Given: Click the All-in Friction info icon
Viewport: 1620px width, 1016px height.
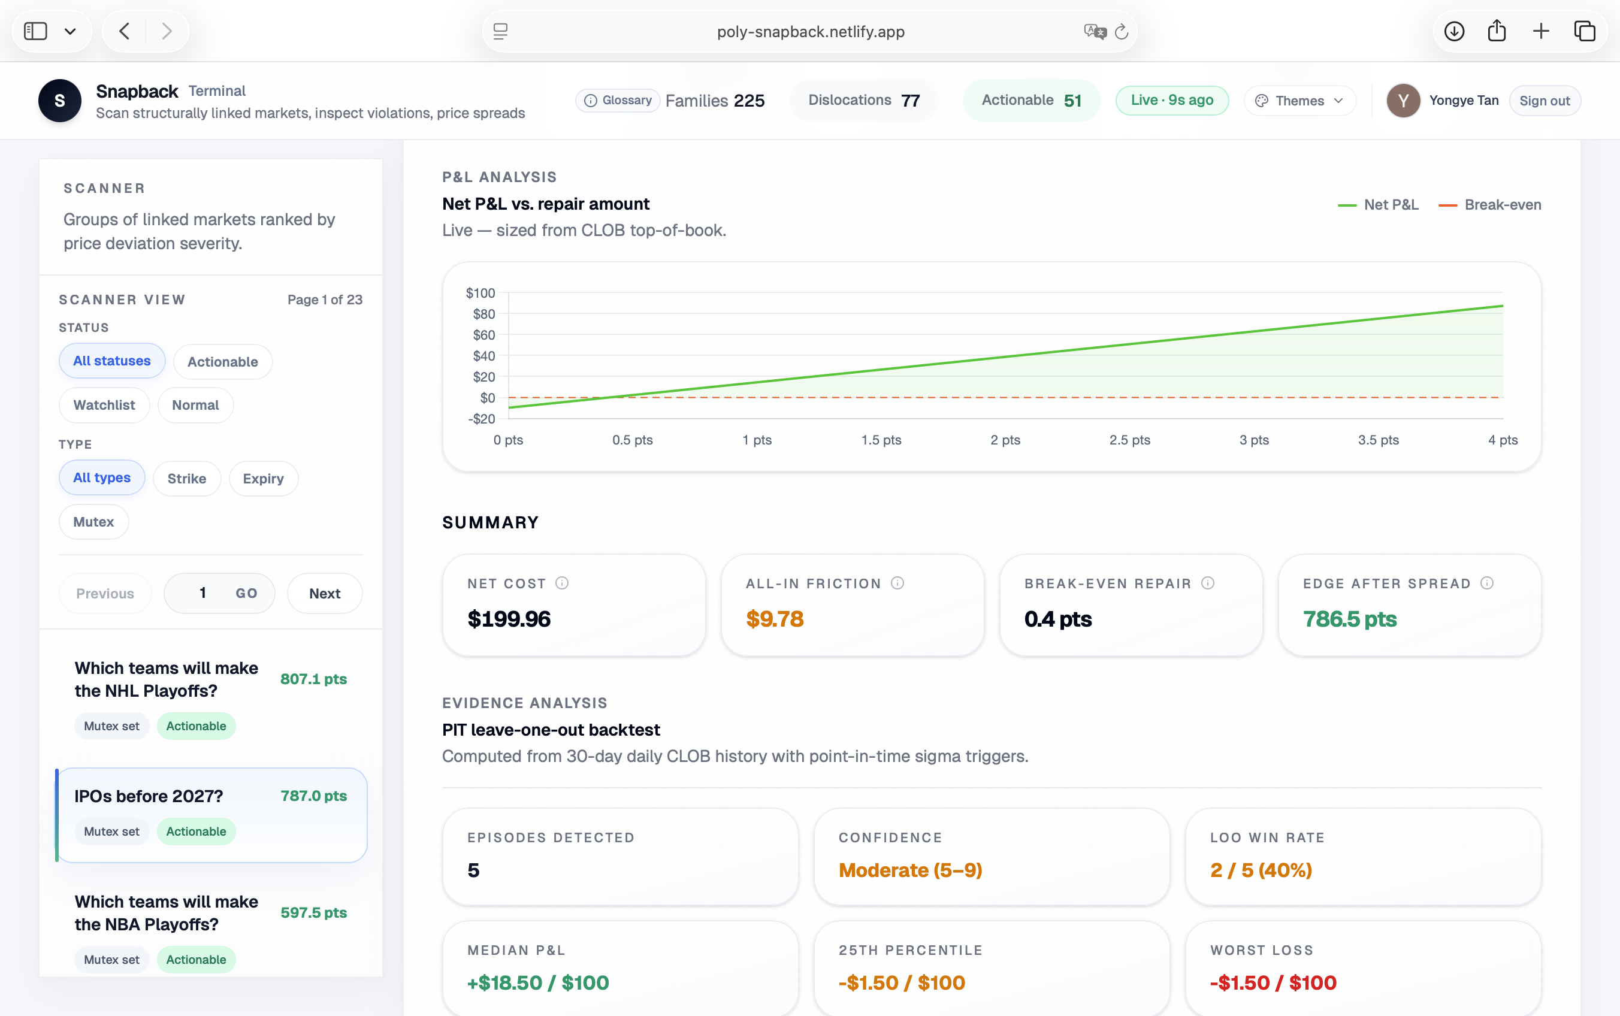Looking at the screenshot, I should [x=897, y=583].
